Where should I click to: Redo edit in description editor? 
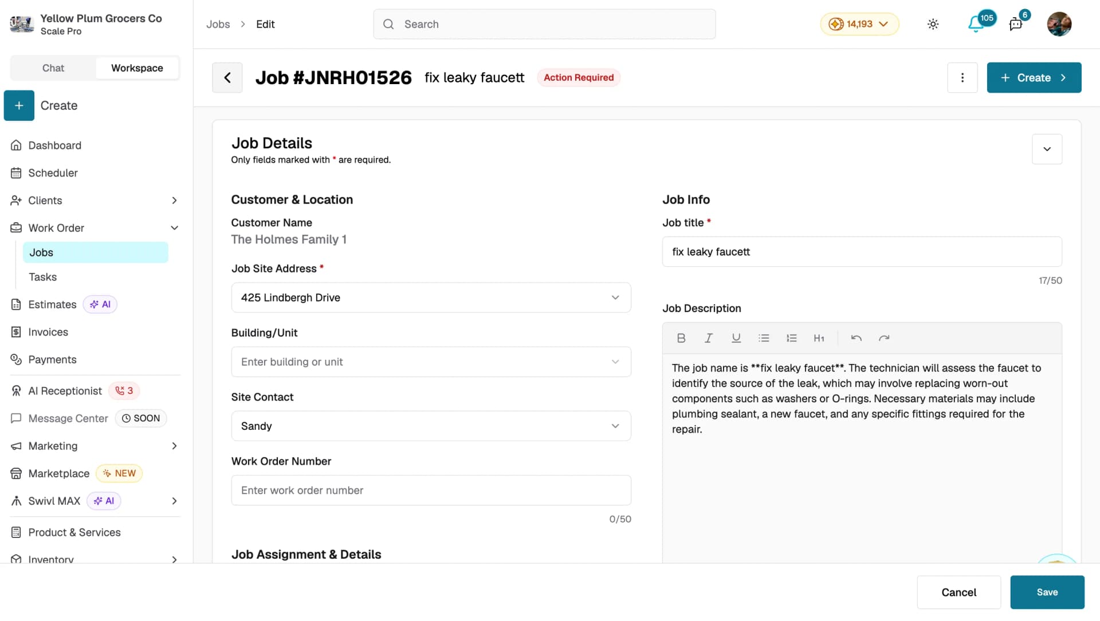[x=884, y=338]
